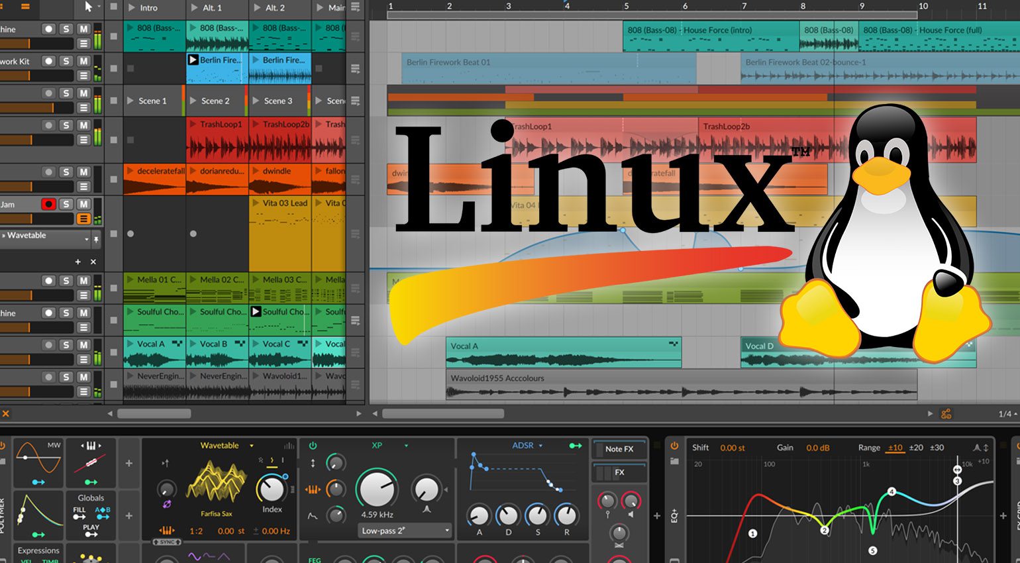Launch the Mella 02 clip
The width and height of the screenshot is (1020, 563).
[x=193, y=280]
